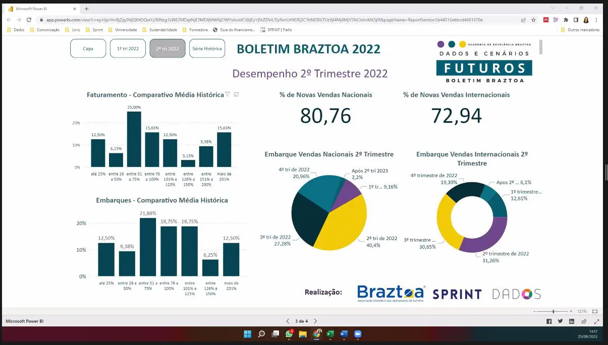Screen dimensions: 608x345
Task: Open Chrome extensions puzzle icon
Action: (566, 20)
